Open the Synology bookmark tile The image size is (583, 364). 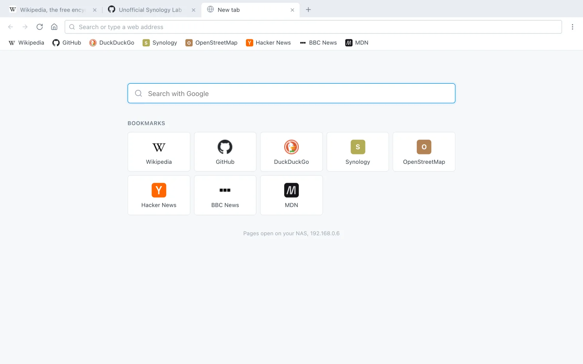tap(358, 152)
